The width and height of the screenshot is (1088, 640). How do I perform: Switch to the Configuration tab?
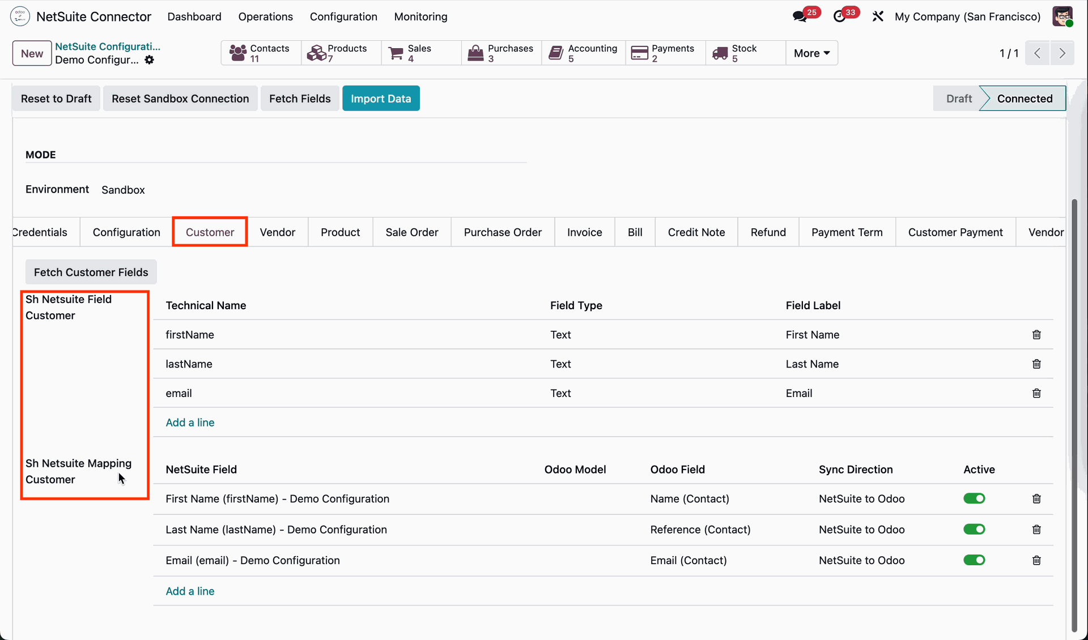coord(126,232)
